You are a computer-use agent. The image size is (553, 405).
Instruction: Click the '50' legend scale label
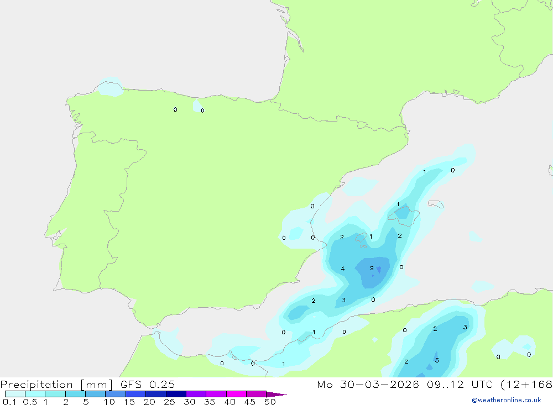(x=270, y=402)
